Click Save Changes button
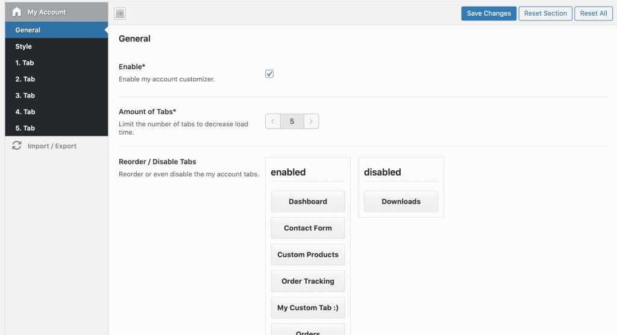 [x=489, y=13]
